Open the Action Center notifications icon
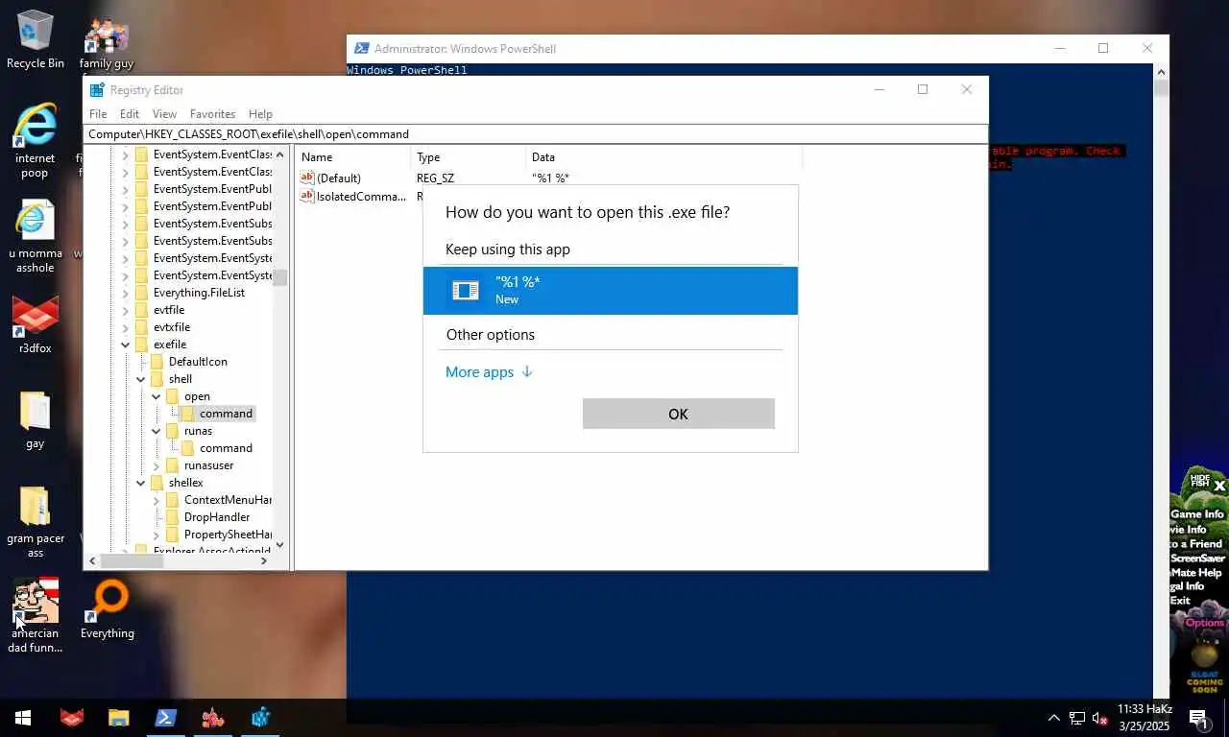 click(x=1198, y=718)
